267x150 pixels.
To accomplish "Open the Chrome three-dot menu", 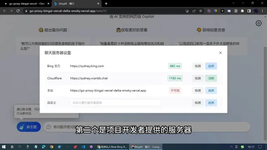I will click(x=263, y=11).
